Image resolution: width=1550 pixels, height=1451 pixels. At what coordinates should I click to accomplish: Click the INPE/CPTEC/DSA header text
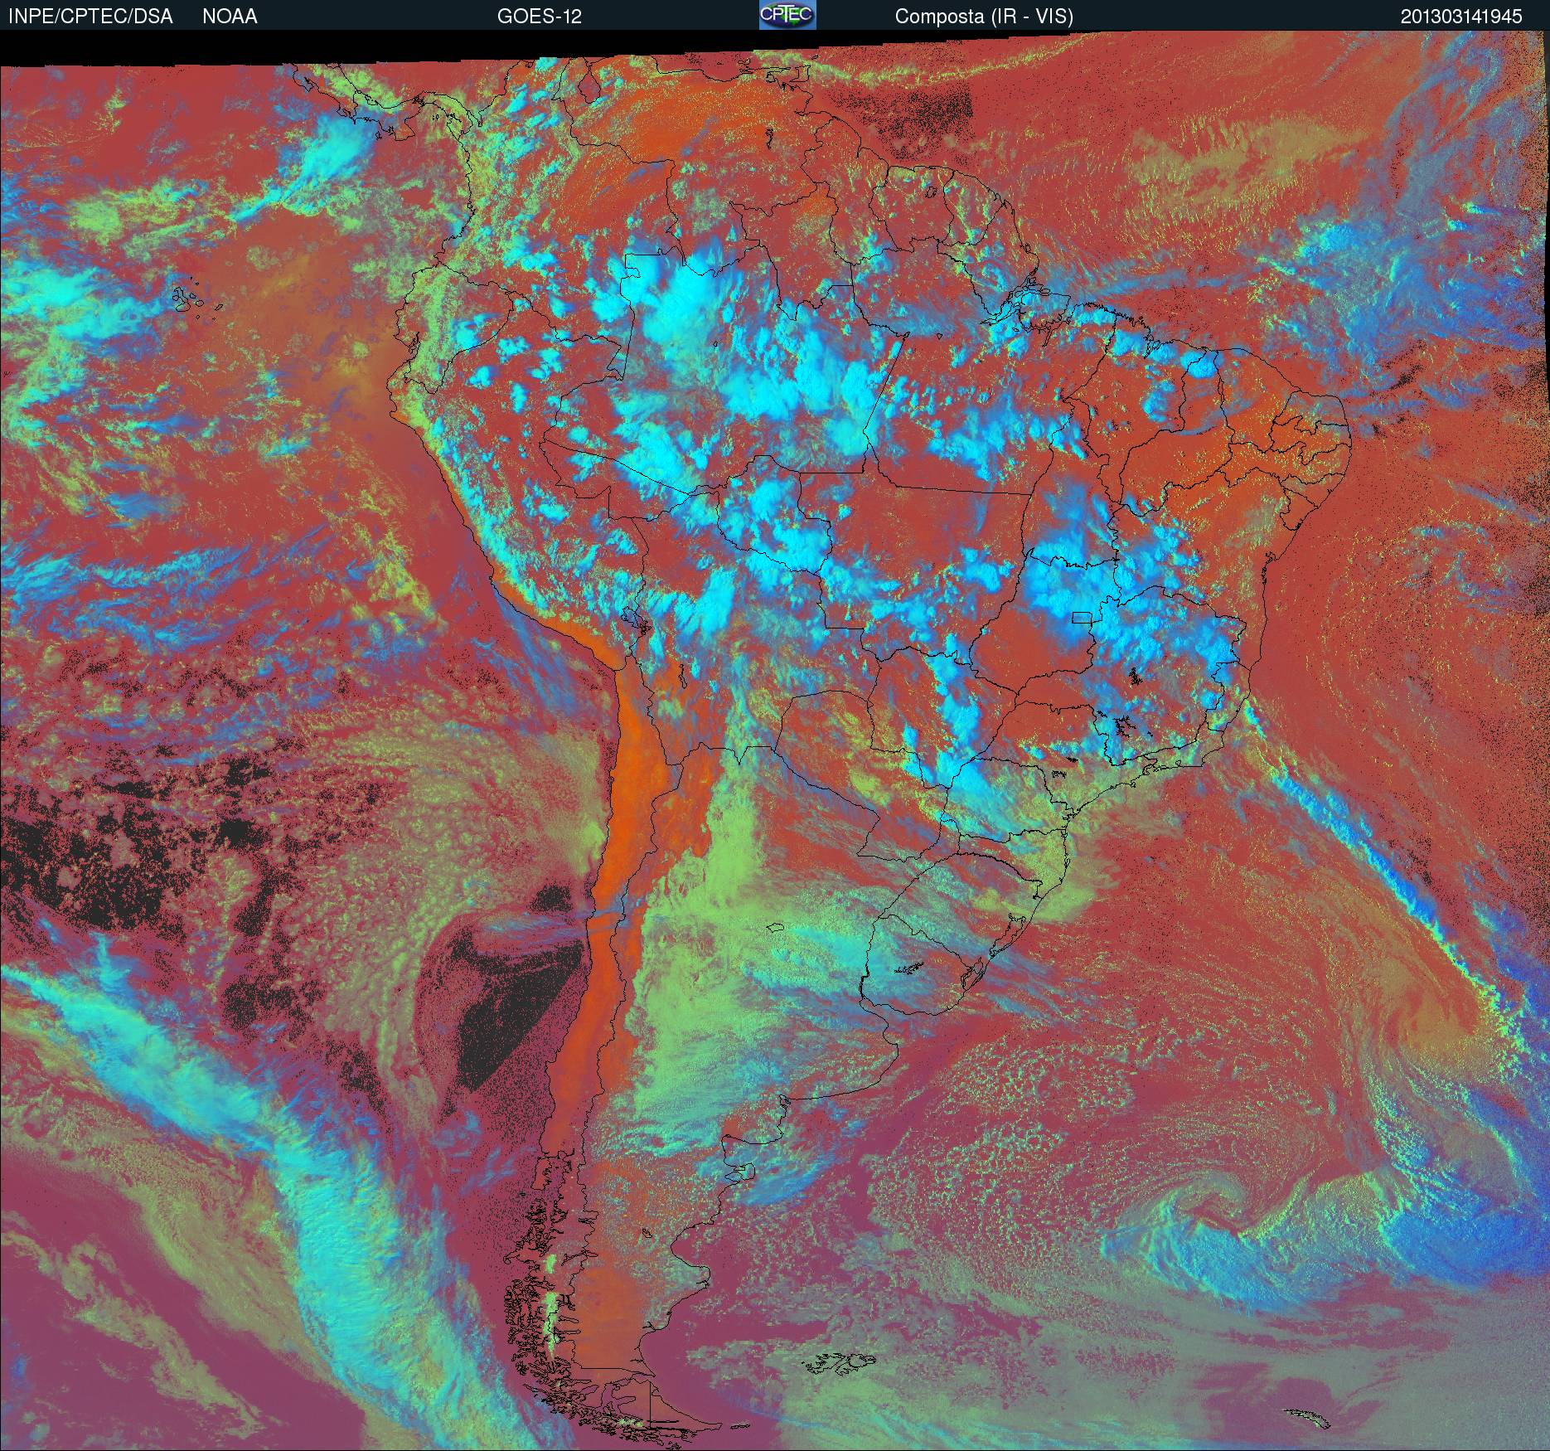(x=90, y=17)
